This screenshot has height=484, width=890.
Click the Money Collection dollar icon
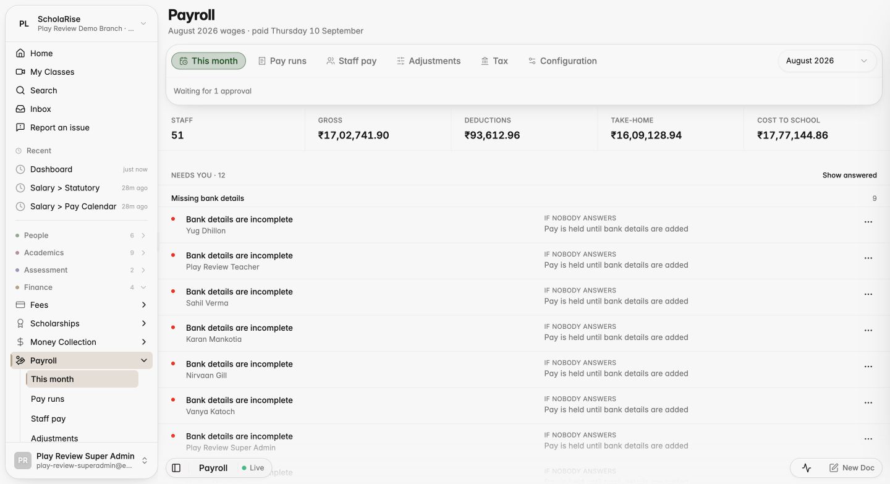click(x=20, y=342)
